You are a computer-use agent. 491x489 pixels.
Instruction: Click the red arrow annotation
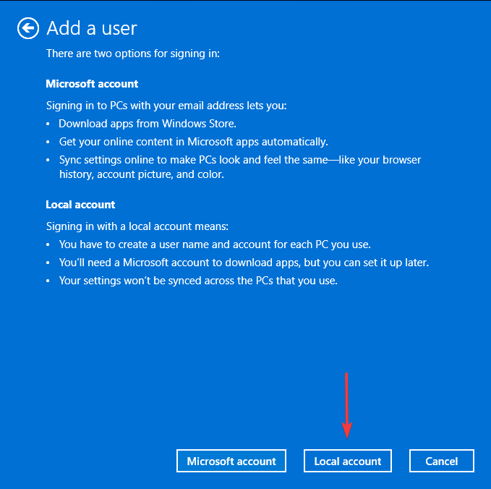[346, 406]
